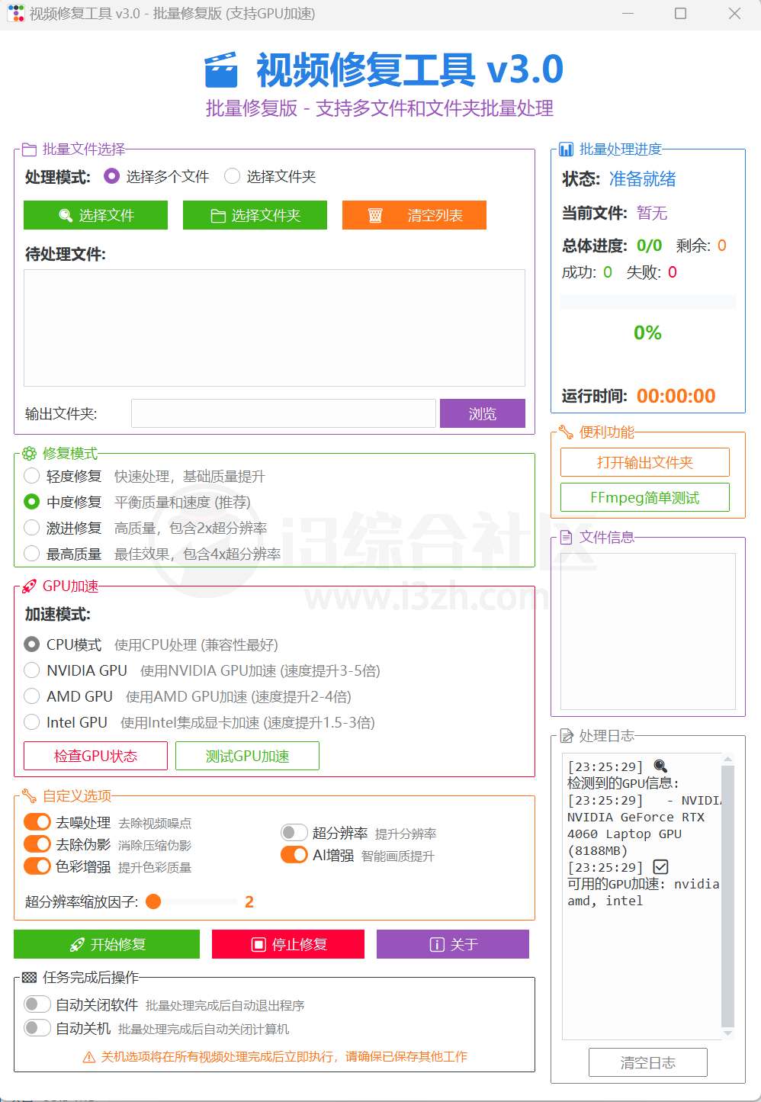Toggle the AI增强 switch
The height and width of the screenshot is (1102, 761).
pyautogui.click(x=294, y=855)
